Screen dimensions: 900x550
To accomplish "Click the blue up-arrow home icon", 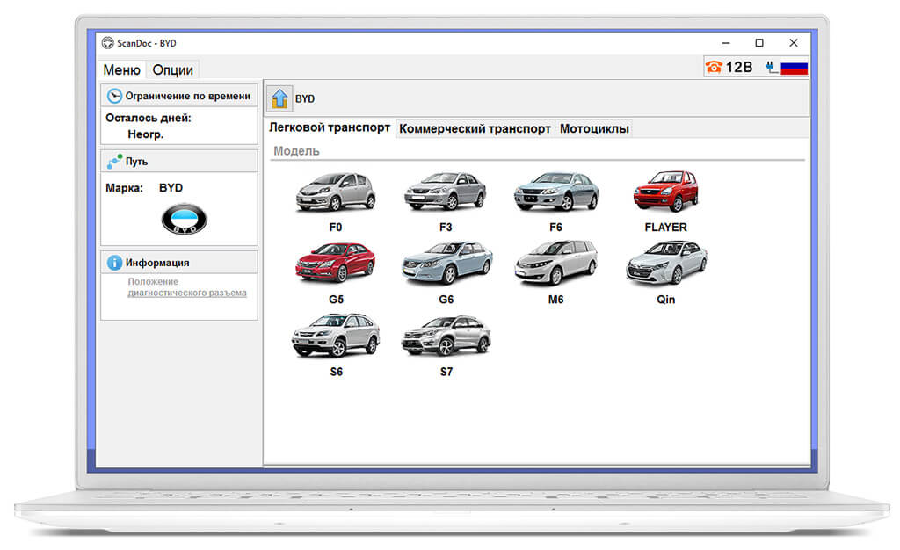I will point(279,98).
